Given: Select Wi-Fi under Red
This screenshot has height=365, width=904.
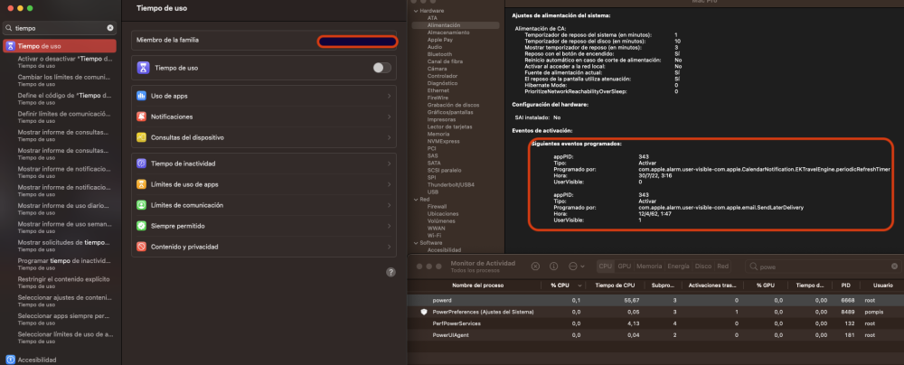Looking at the screenshot, I should click(x=435, y=236).
